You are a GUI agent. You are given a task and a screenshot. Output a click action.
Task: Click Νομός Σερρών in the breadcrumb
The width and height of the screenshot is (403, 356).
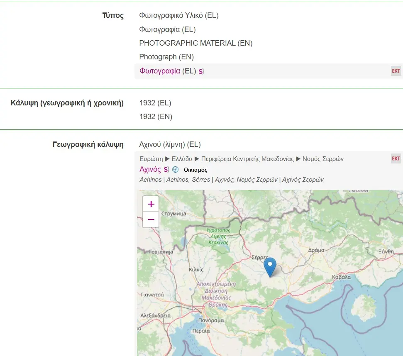[323, 159]
